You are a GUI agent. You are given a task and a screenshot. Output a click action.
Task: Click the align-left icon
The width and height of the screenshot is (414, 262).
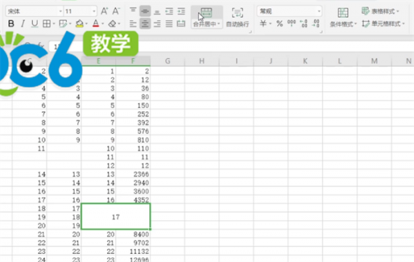click(133, 24)
